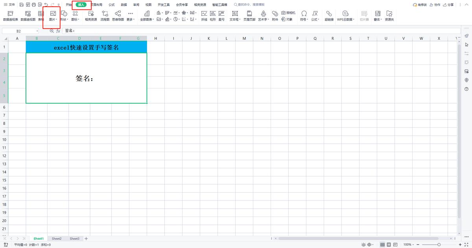
Task: Click the fx insert function icon
Action: (58, 31)
